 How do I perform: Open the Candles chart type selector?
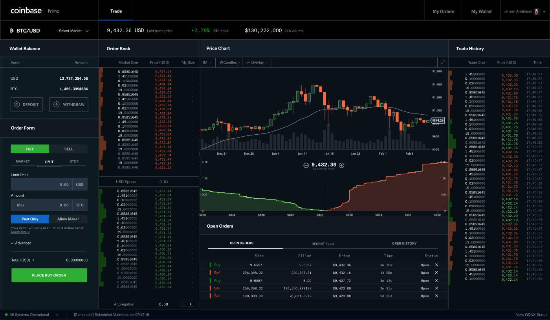(229, 62)
